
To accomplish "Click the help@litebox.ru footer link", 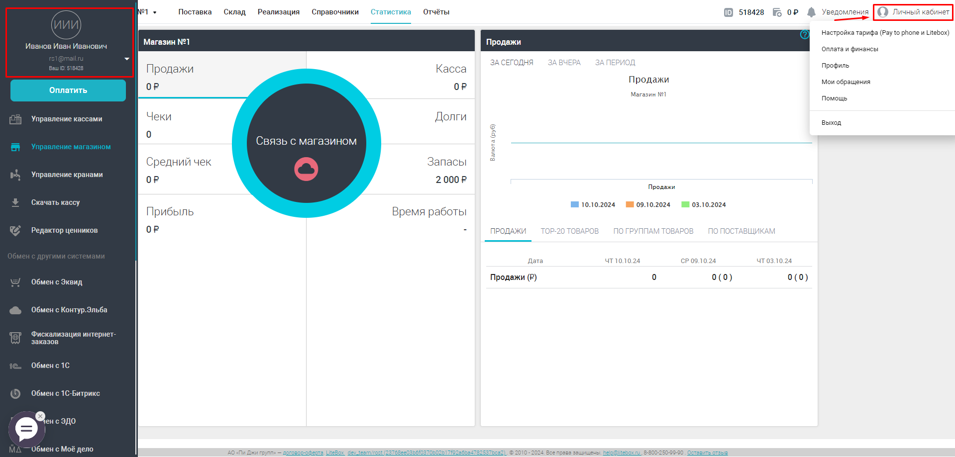I will (x=622, y=453).
